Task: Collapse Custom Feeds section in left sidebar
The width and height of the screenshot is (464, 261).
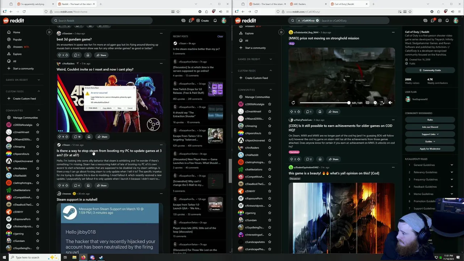Action: point(39,91)
